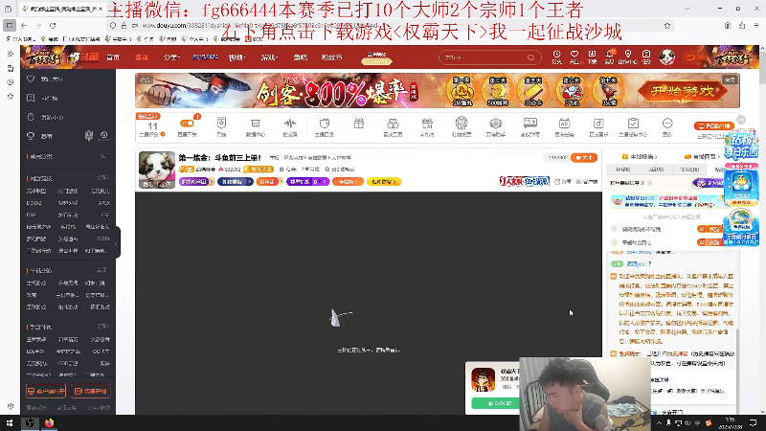This screenshot has height=431, width=766.
Task: Open the user avatar in the red header
Action: tap(666, 57)
